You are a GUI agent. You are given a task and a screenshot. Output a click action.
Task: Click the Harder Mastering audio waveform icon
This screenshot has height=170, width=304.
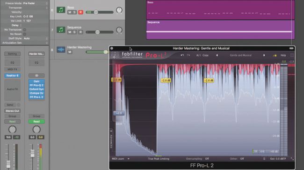61,50
